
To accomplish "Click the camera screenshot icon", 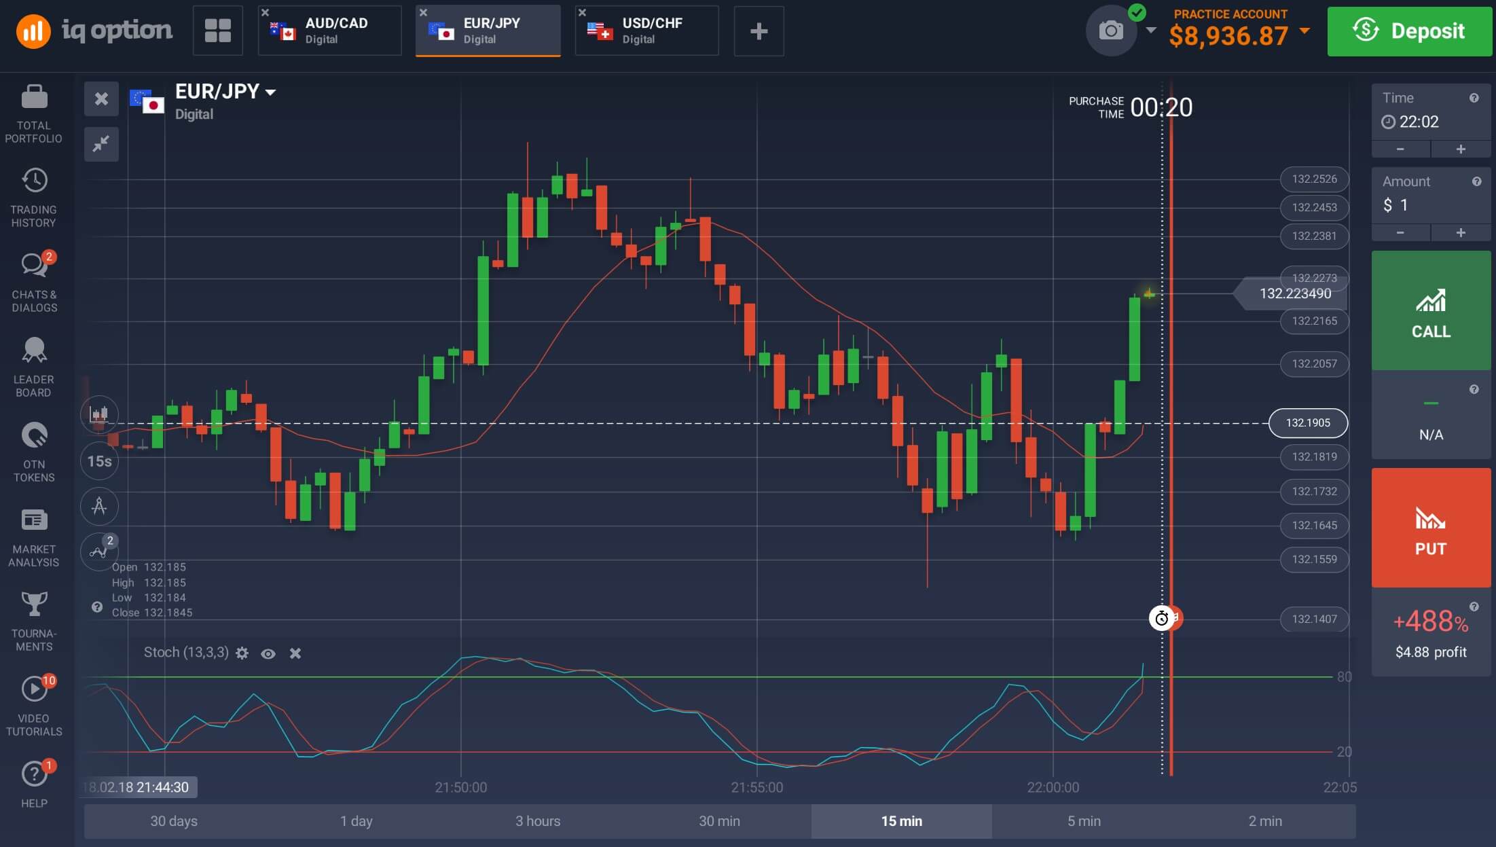I will (x=1111, y=31).
